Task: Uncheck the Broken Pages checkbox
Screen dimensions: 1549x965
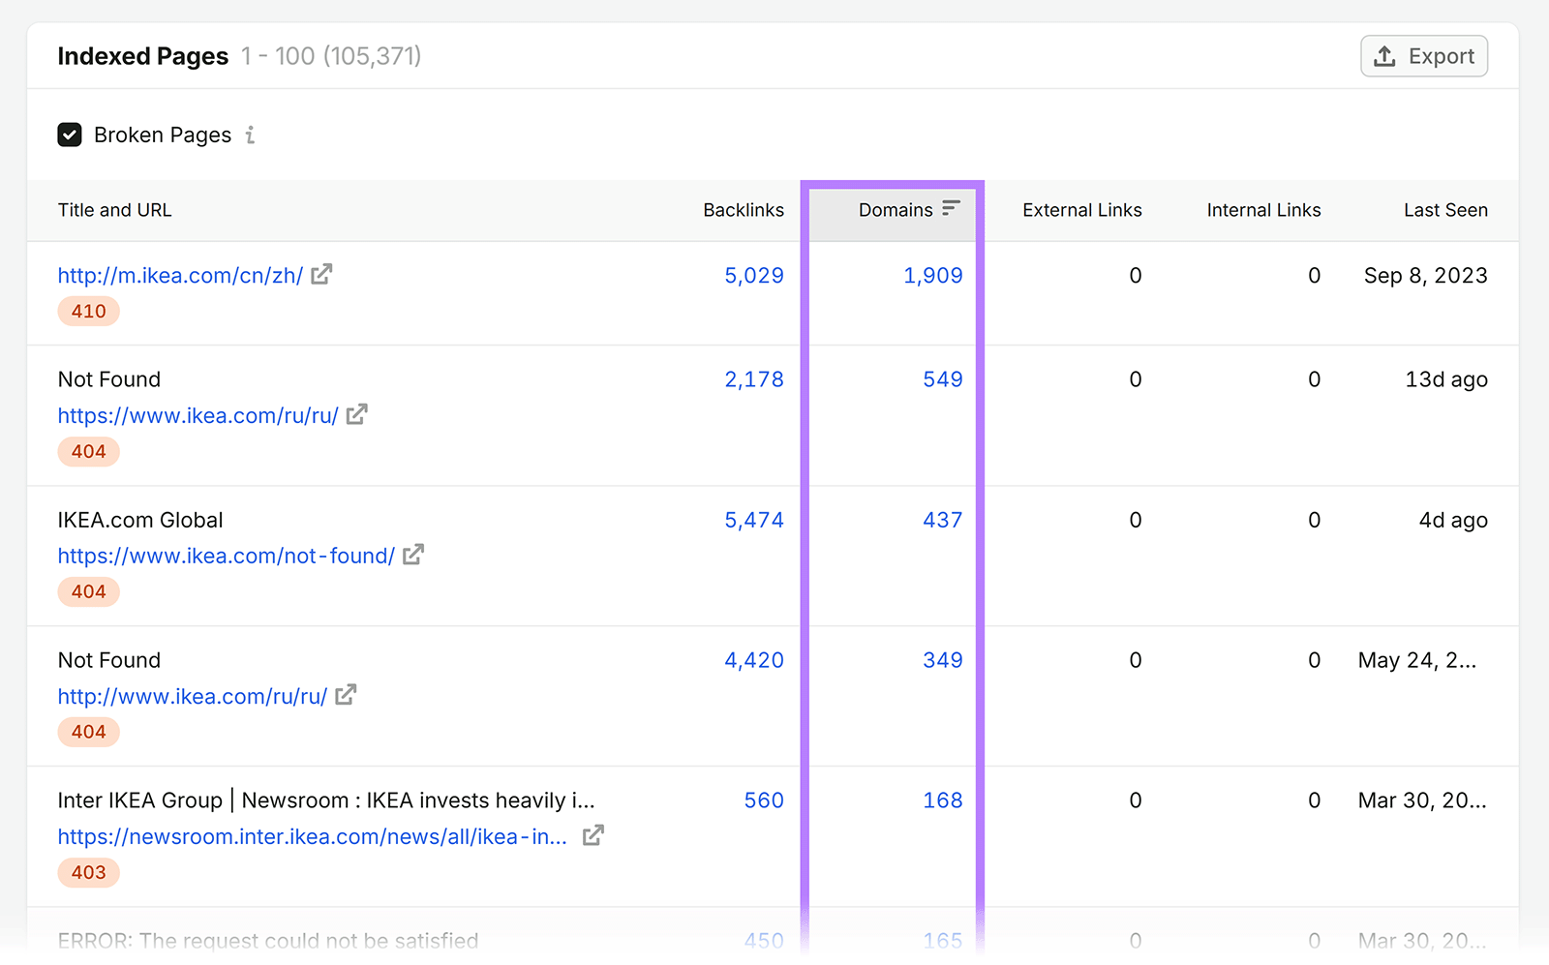Action: (x=70, y=135)
